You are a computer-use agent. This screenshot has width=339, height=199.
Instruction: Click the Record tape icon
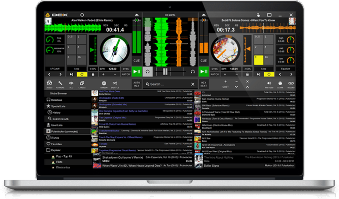(291, 83)
